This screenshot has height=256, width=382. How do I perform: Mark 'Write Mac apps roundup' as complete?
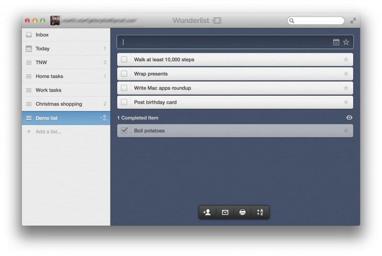(124, 88)
